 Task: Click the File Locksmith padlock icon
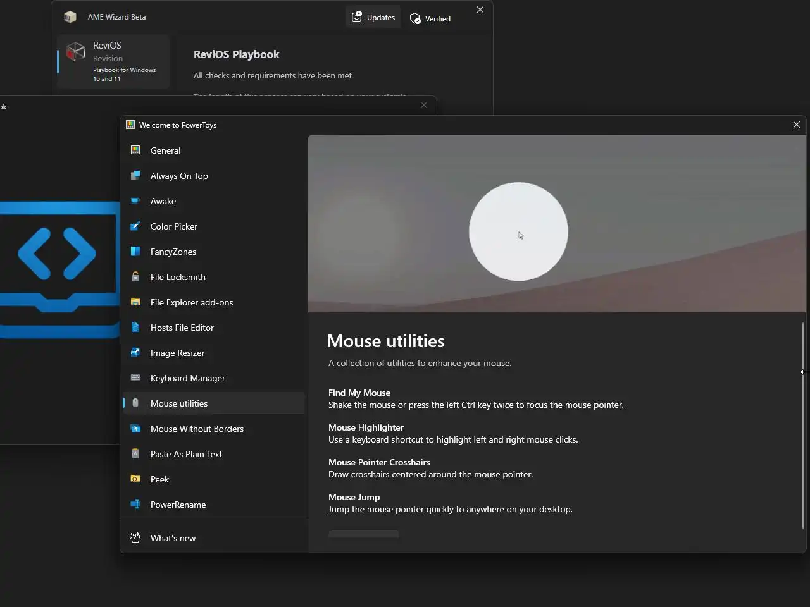point(135,277)
